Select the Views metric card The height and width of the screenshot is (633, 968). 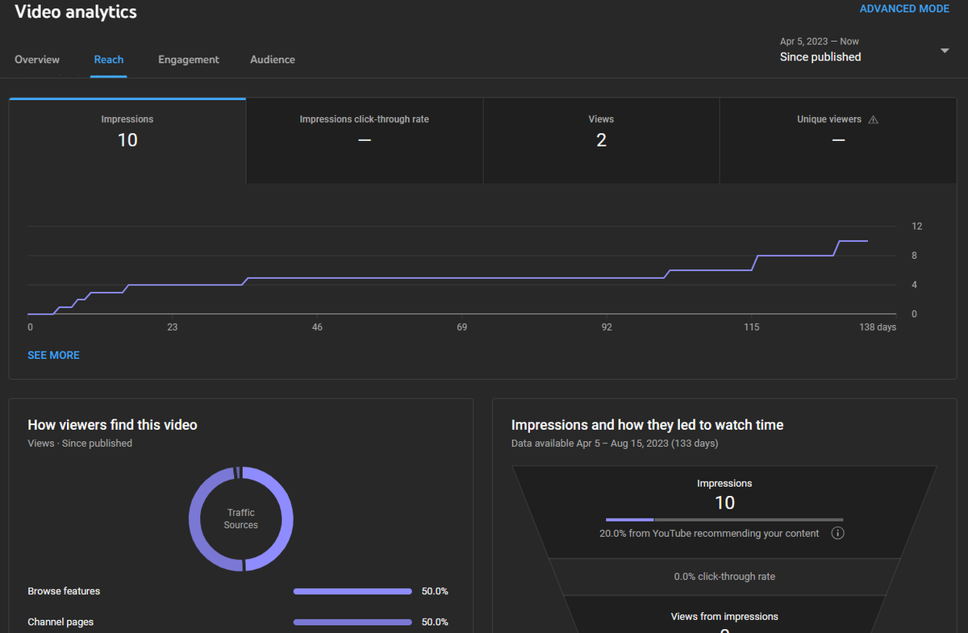[x=601, y=140]
